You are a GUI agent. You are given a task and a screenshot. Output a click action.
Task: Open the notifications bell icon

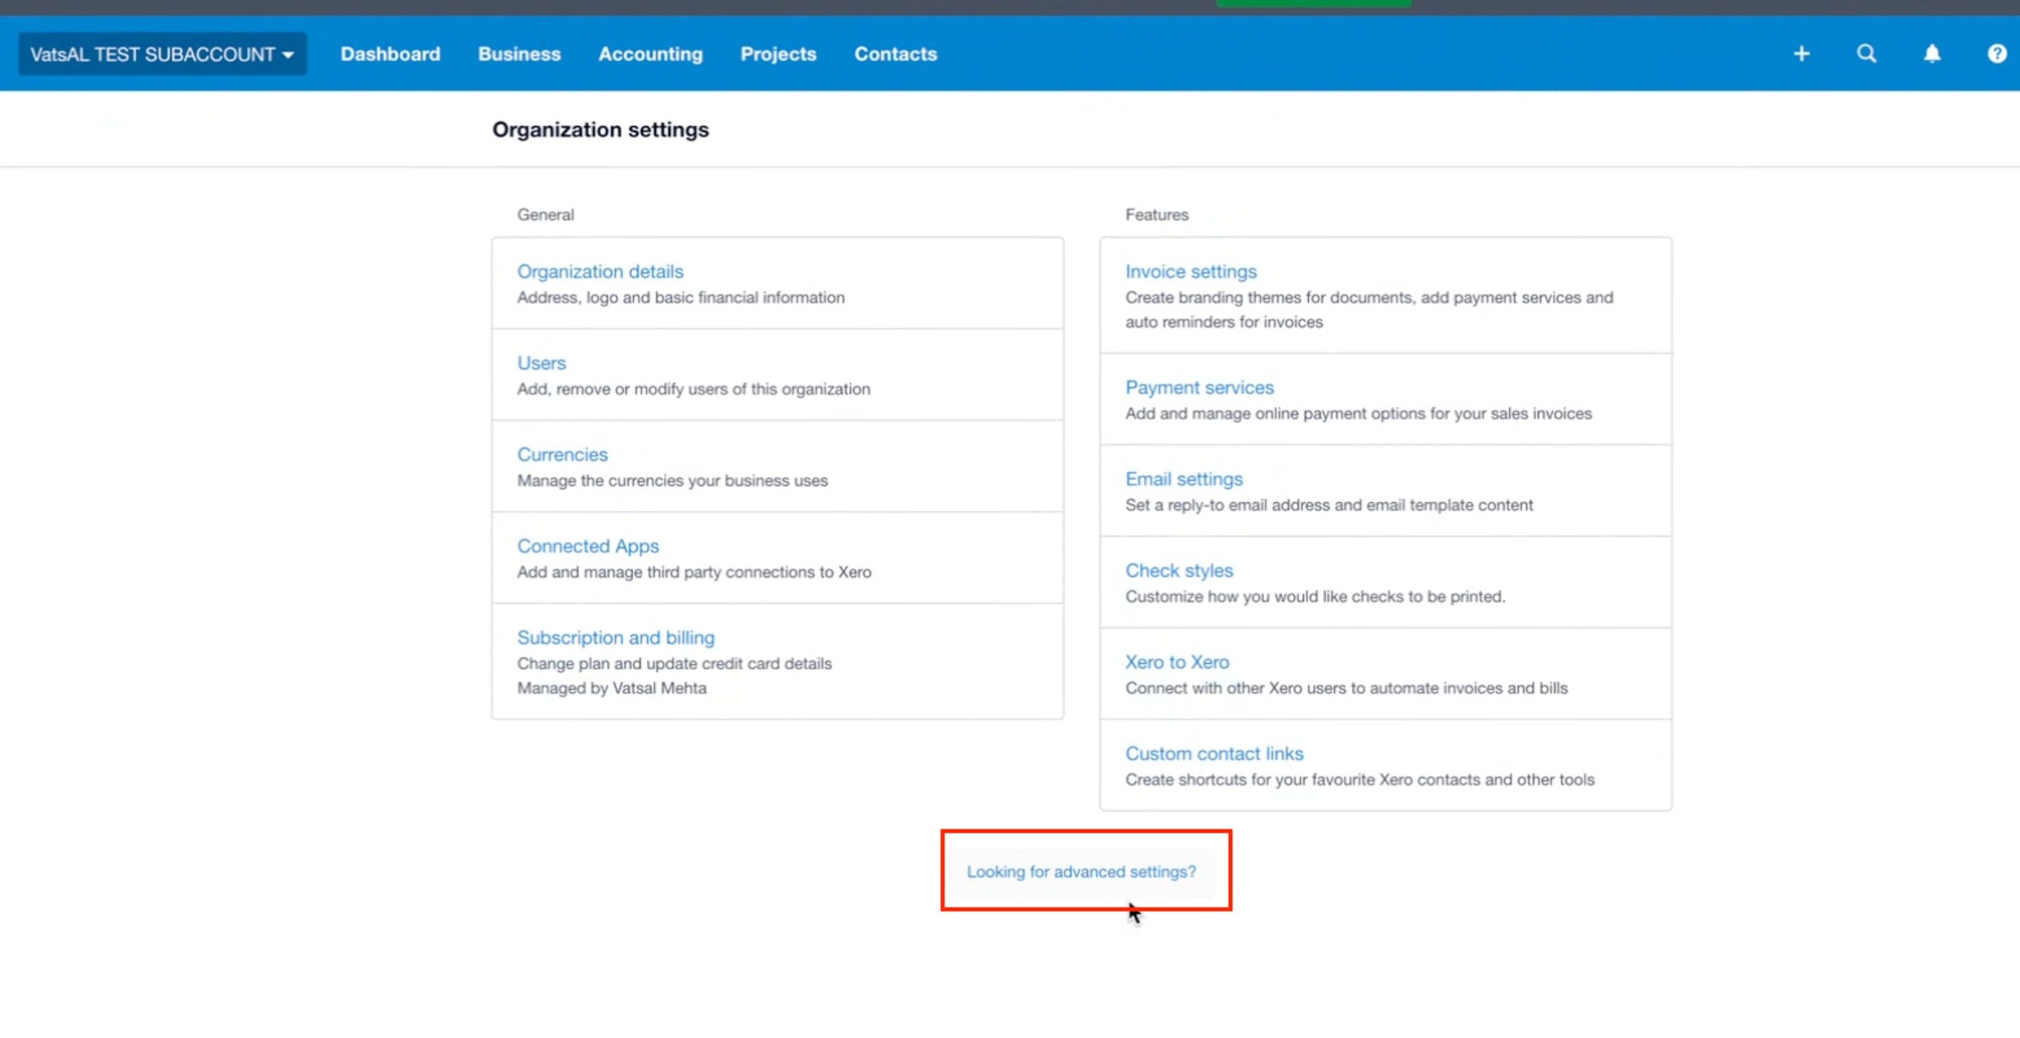[1932, 54]
